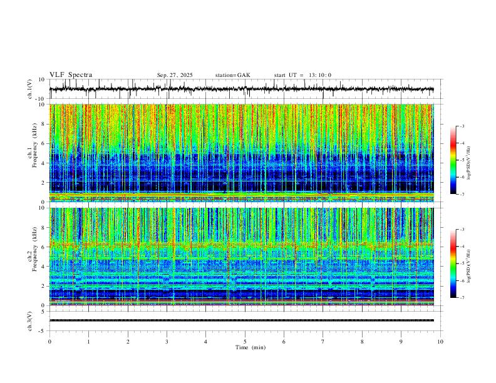Click the time axis tick label "5"
Image resolution: width=496 pixels, height=383 pixels.
[245, 342]
